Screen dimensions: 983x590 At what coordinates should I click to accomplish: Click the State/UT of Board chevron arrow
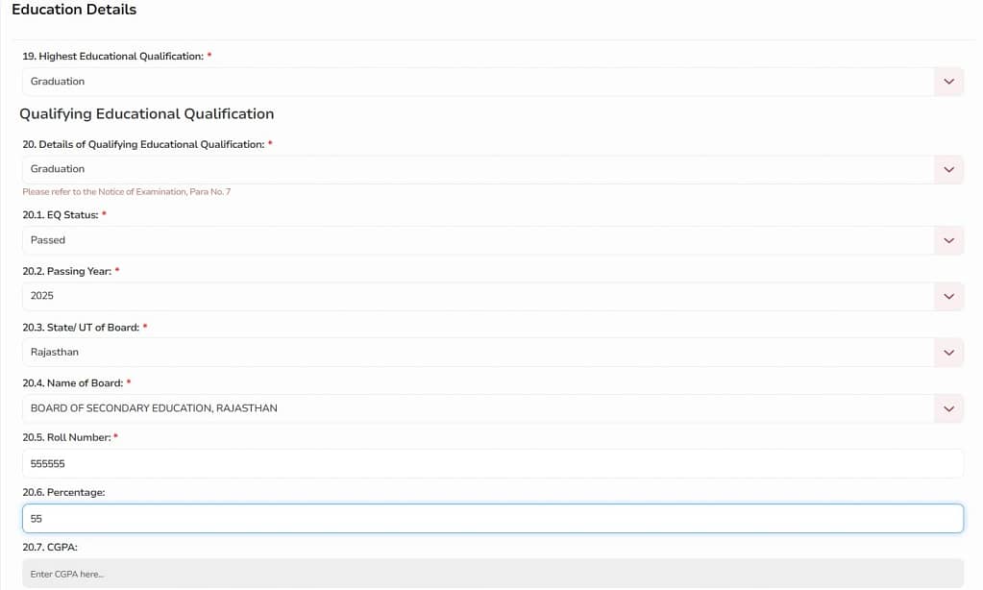point(948,353)
